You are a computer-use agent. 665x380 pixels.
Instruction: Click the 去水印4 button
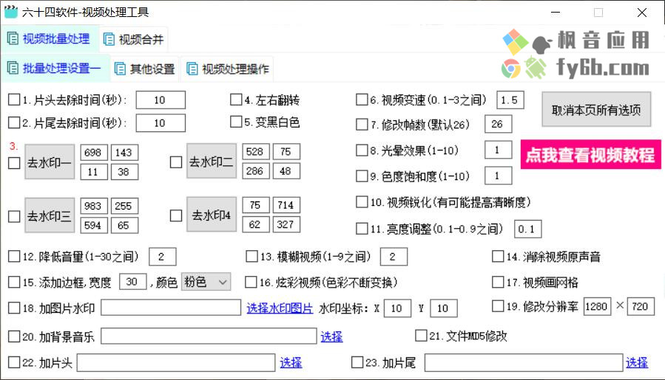click(212, 215)
